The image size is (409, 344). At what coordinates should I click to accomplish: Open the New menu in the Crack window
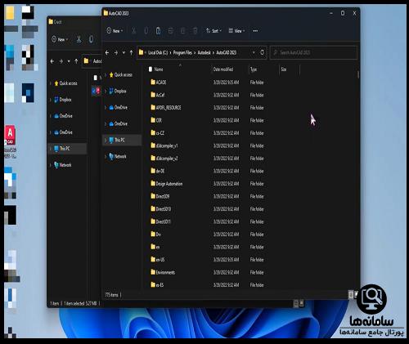[x=60, y=39]
